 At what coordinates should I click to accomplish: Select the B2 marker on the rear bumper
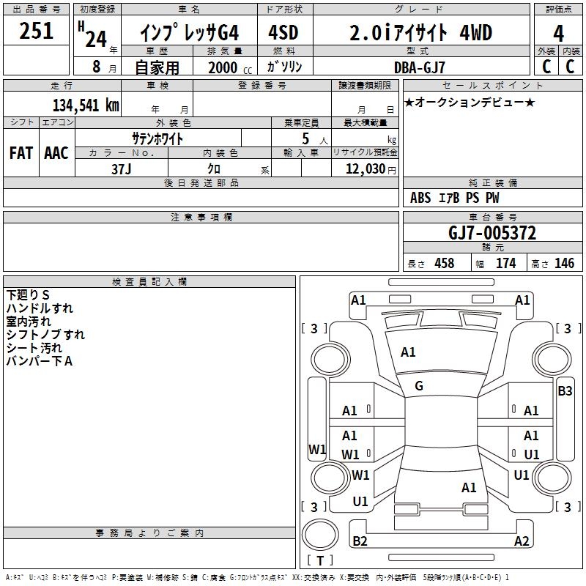pos(360,541)
